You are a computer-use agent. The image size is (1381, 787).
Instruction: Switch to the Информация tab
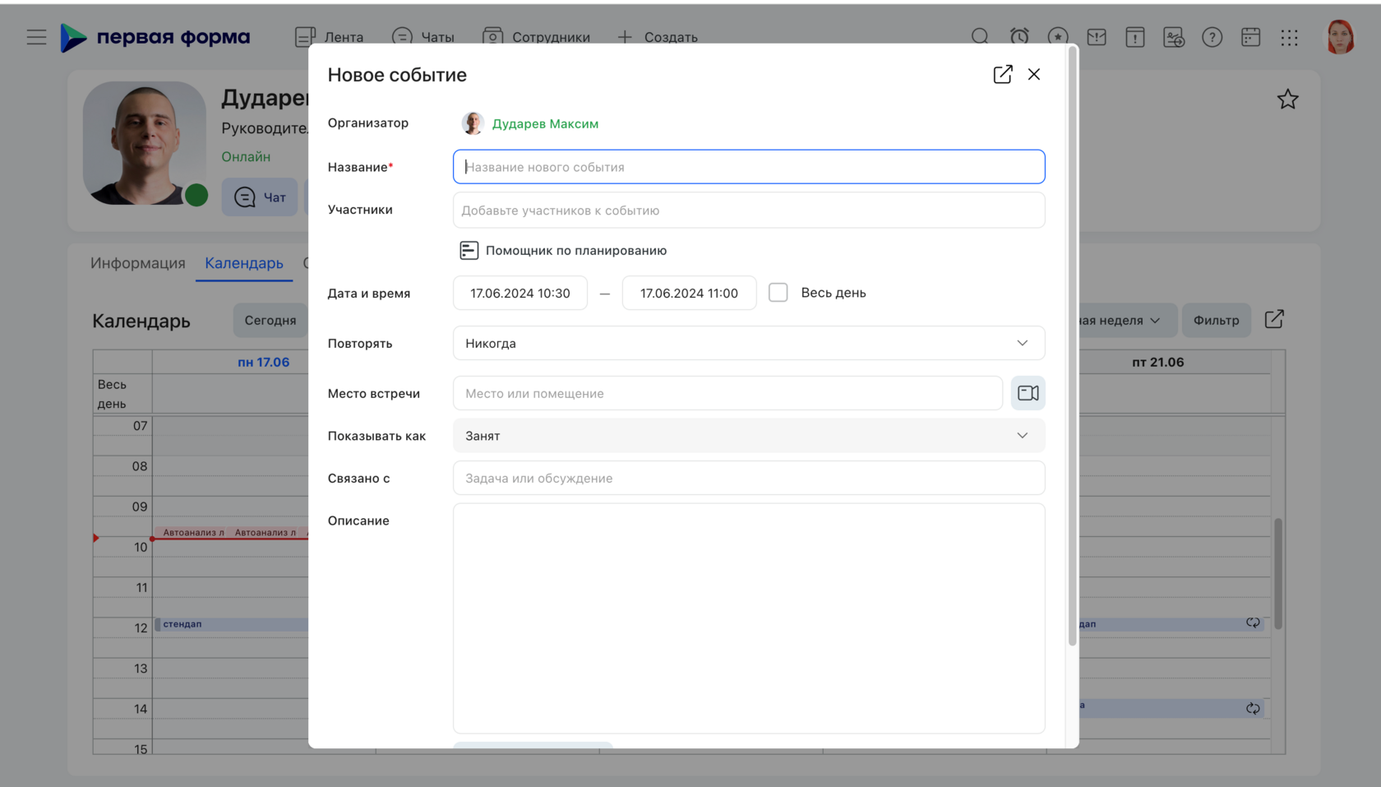coord(138,263)
